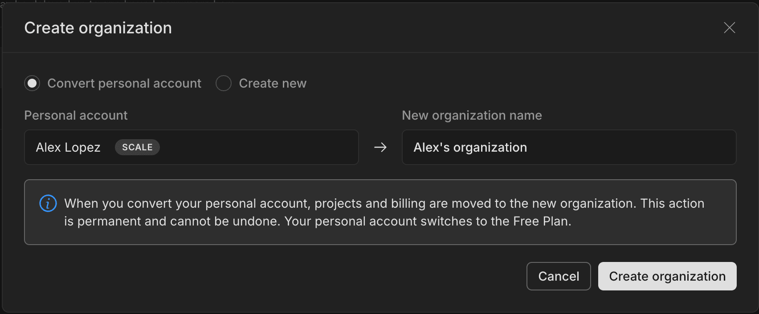This screenshot has height=314, width=759.
Task: Focus the New organization name input
Action: 624,147
